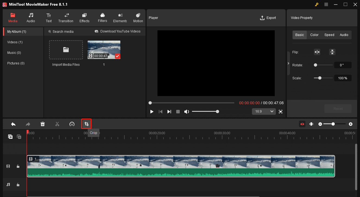The height and width of the screenshot is (197, 360).
Task: Open the Audio library tab
Action: click(31, 18)
